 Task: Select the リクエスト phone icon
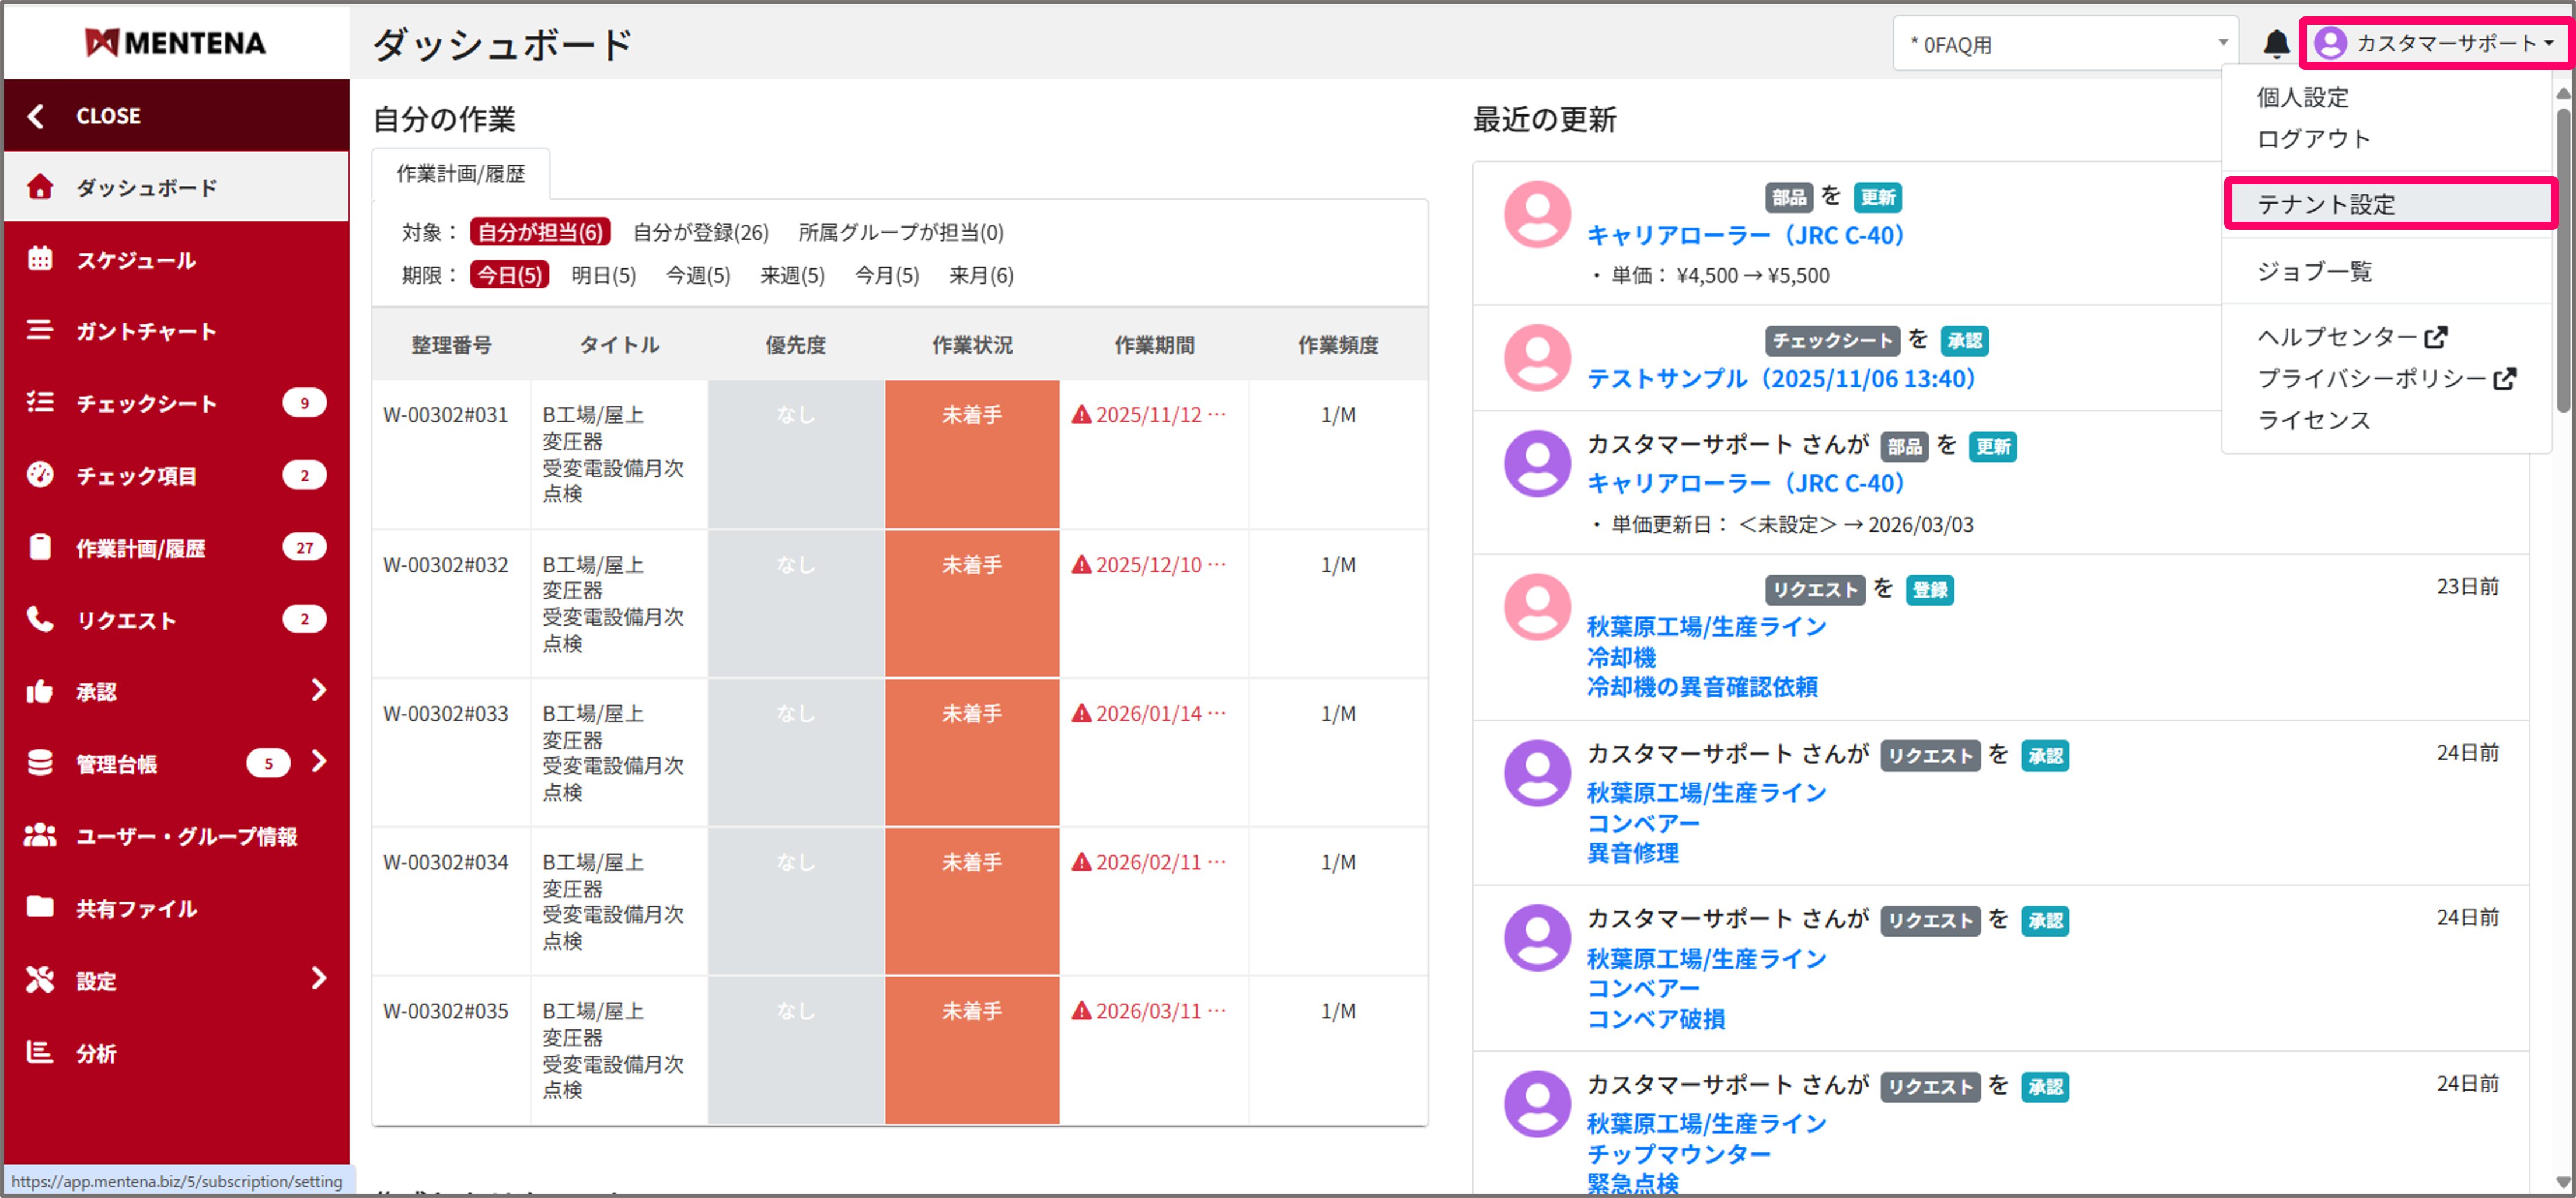pyautogui.click(x=40, y=619)
